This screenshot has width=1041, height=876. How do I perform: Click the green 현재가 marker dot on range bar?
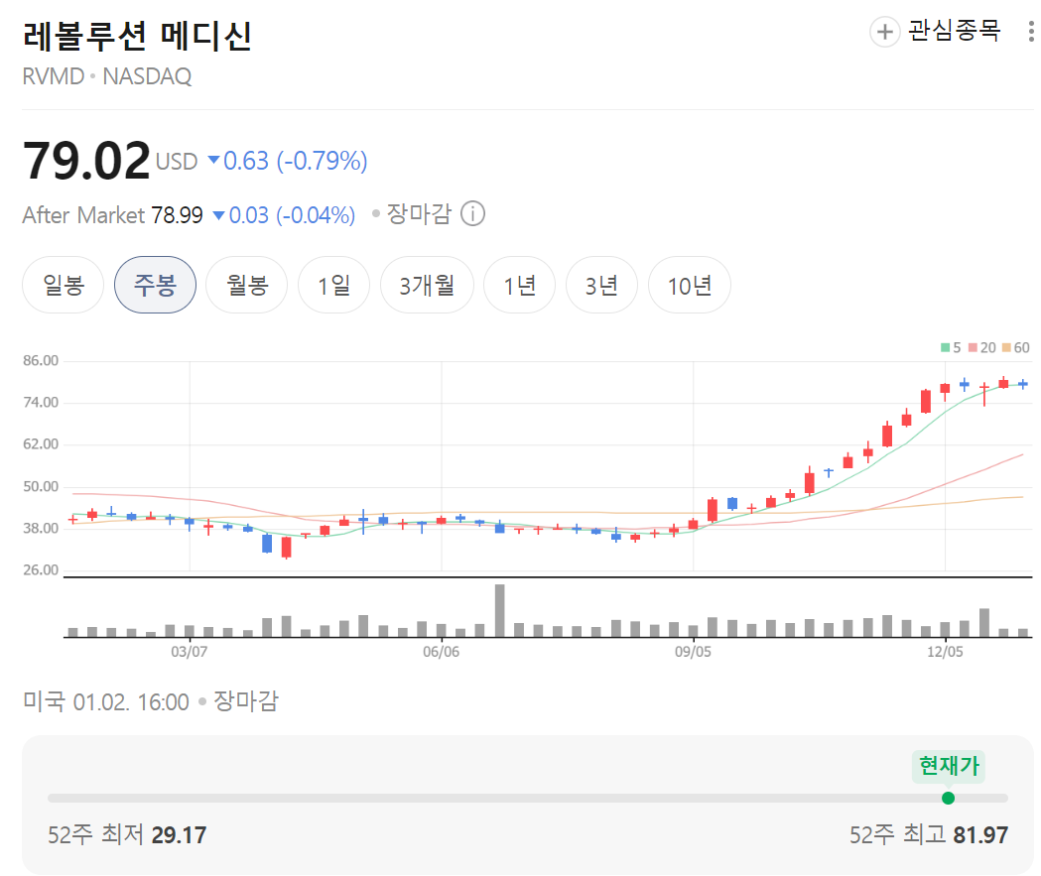[948, 798]
